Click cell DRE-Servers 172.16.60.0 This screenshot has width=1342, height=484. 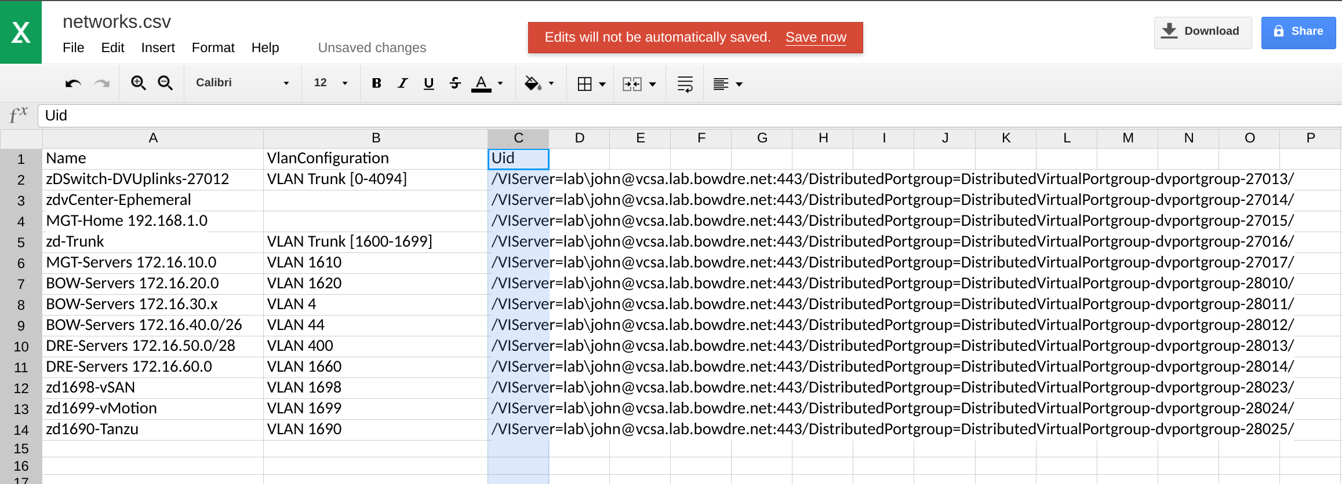click(153, 367)
